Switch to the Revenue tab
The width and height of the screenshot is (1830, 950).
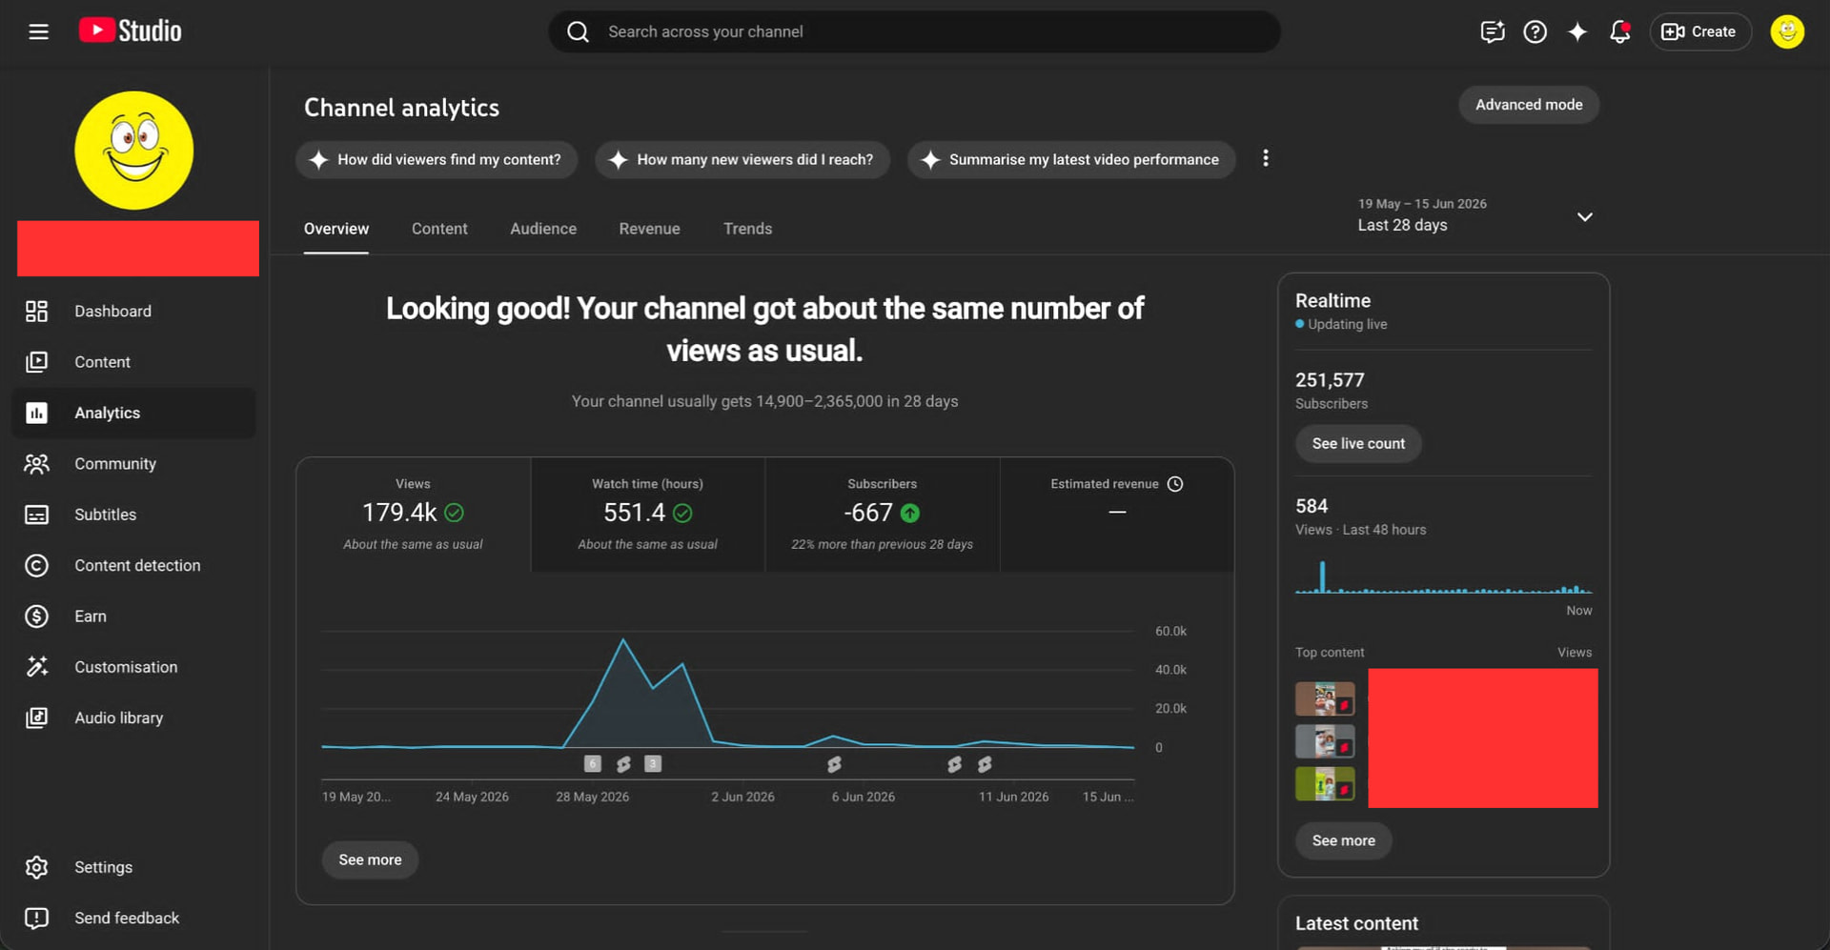[649, 229]
